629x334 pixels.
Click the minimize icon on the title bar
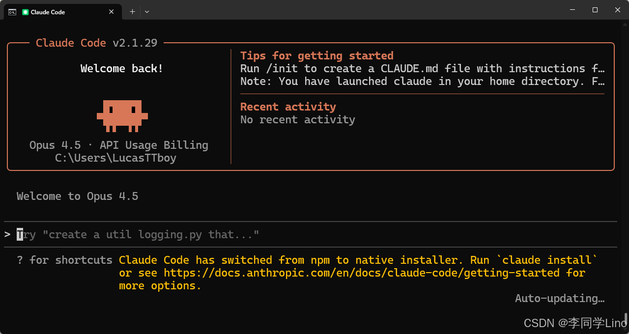click(572, 10)
